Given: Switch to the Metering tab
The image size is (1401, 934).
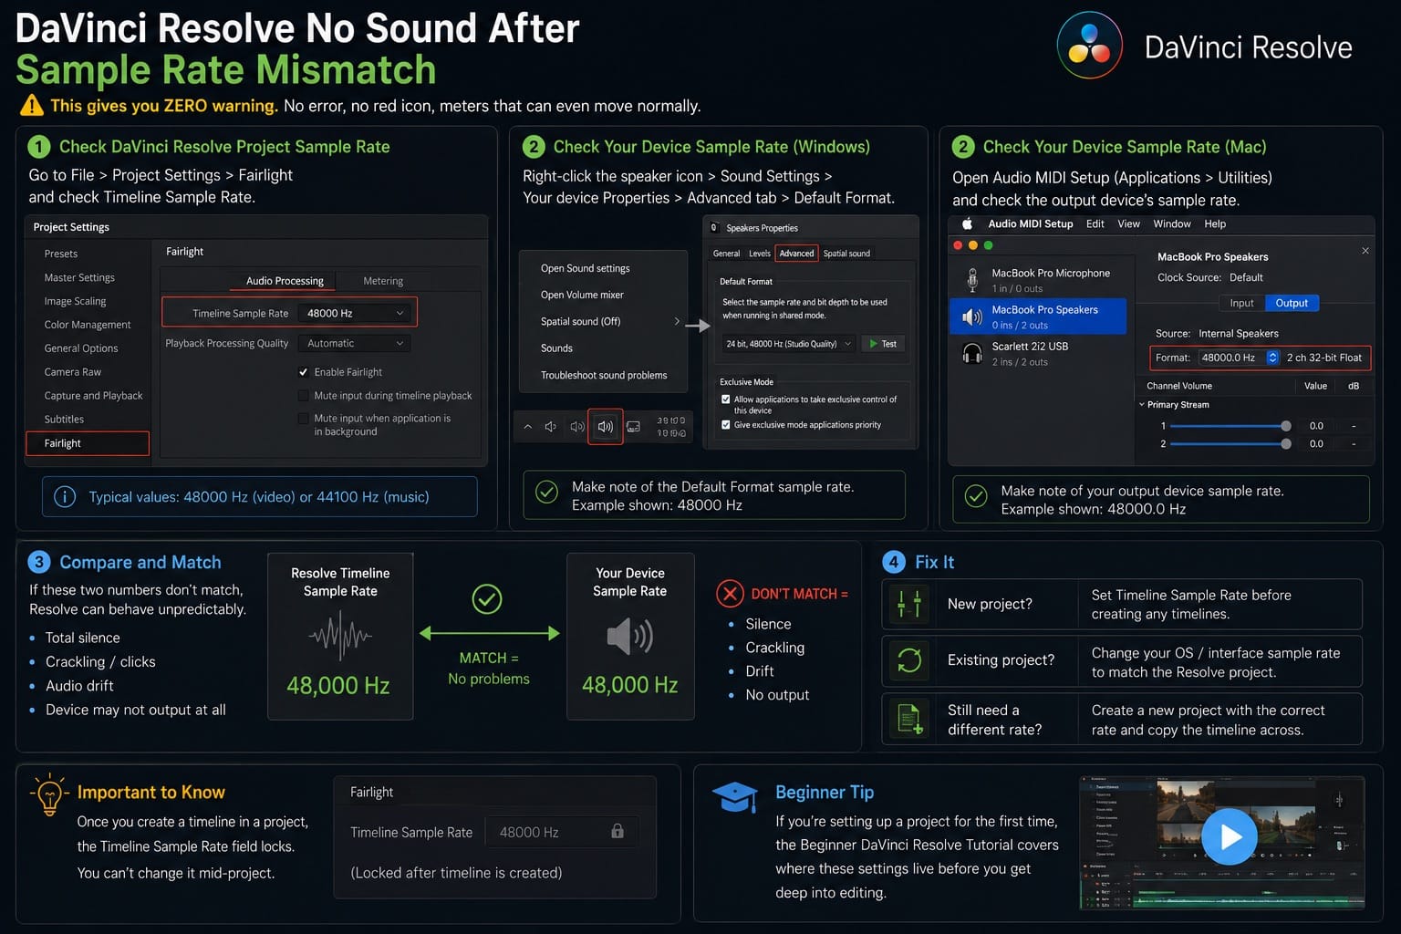Looking at the screenshot, I should [x=383, y=281].
